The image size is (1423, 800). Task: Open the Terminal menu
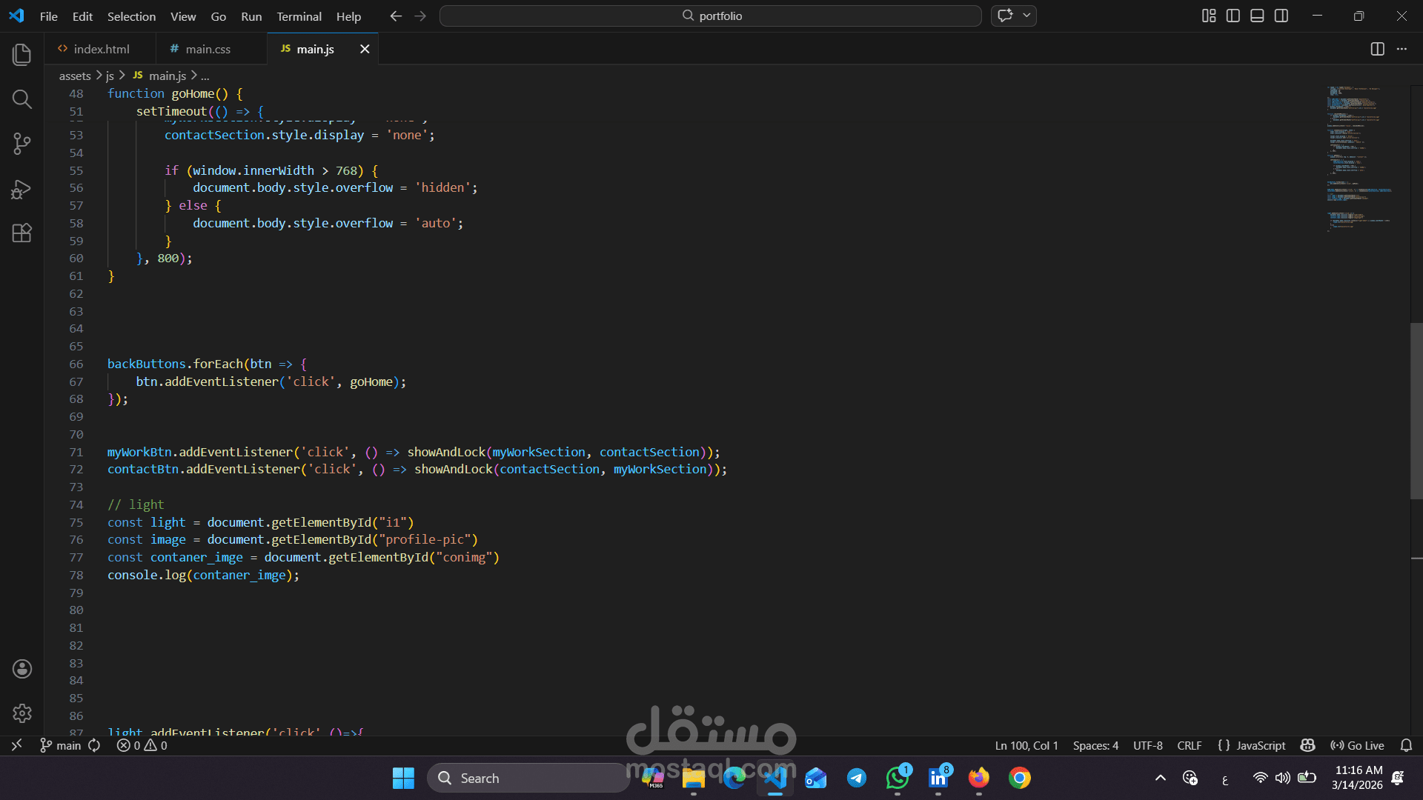[299, 16]
